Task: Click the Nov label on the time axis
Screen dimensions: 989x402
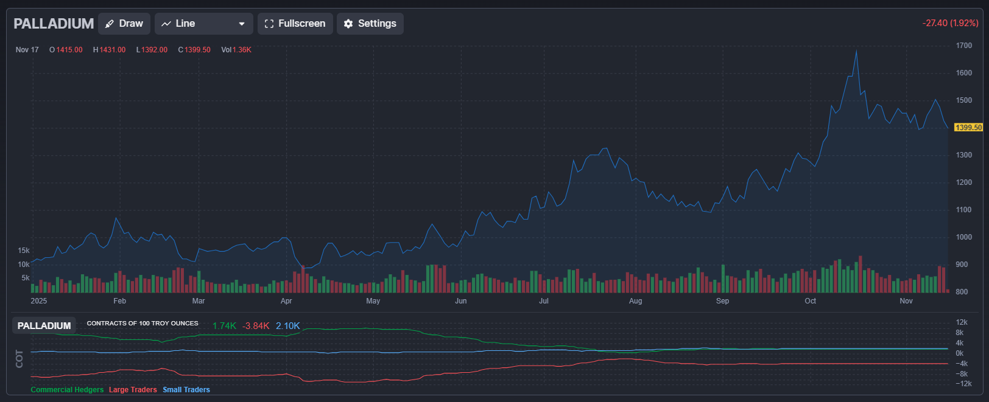Action: point(906,301)
